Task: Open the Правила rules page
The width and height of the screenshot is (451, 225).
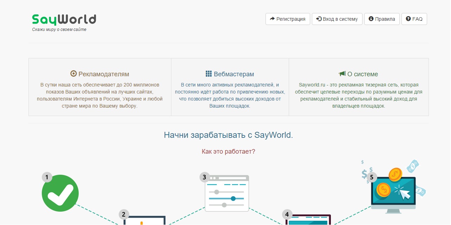Action: click(x=382, y=19)
